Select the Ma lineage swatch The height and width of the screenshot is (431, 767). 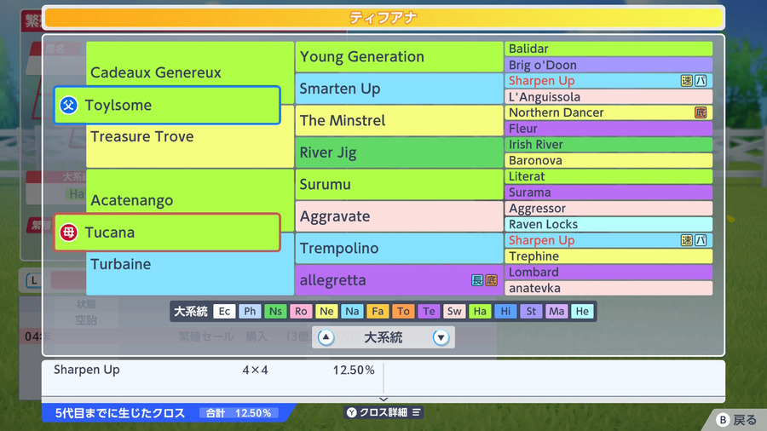557,311
